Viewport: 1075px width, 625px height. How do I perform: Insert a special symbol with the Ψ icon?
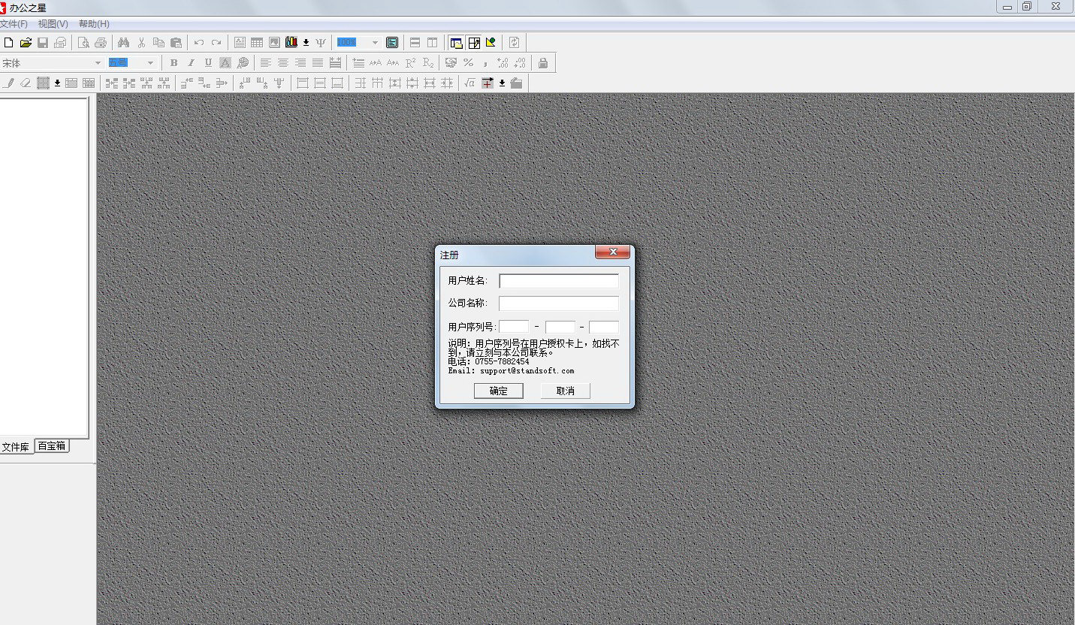point(321,42)
